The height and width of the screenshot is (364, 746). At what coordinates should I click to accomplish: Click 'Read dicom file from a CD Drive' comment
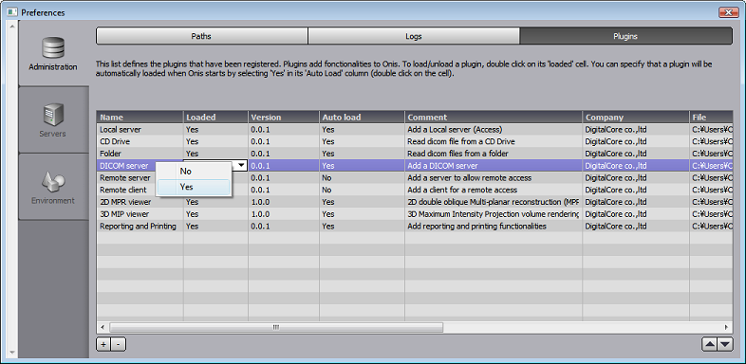point(461,141)
